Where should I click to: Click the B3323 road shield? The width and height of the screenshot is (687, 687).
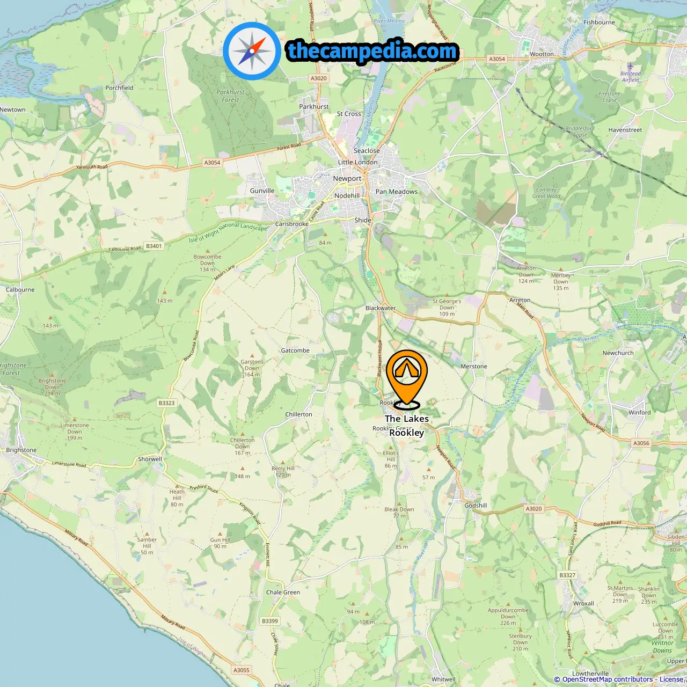click(167, 403)
